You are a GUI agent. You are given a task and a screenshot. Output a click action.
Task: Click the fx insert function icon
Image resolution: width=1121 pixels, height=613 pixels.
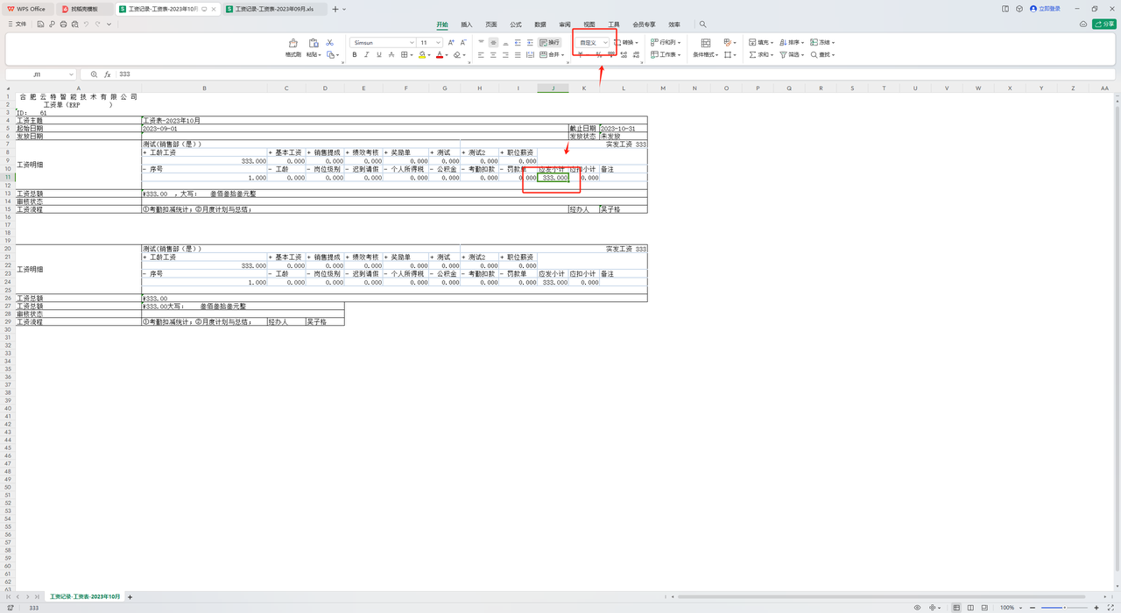(107, 74)
